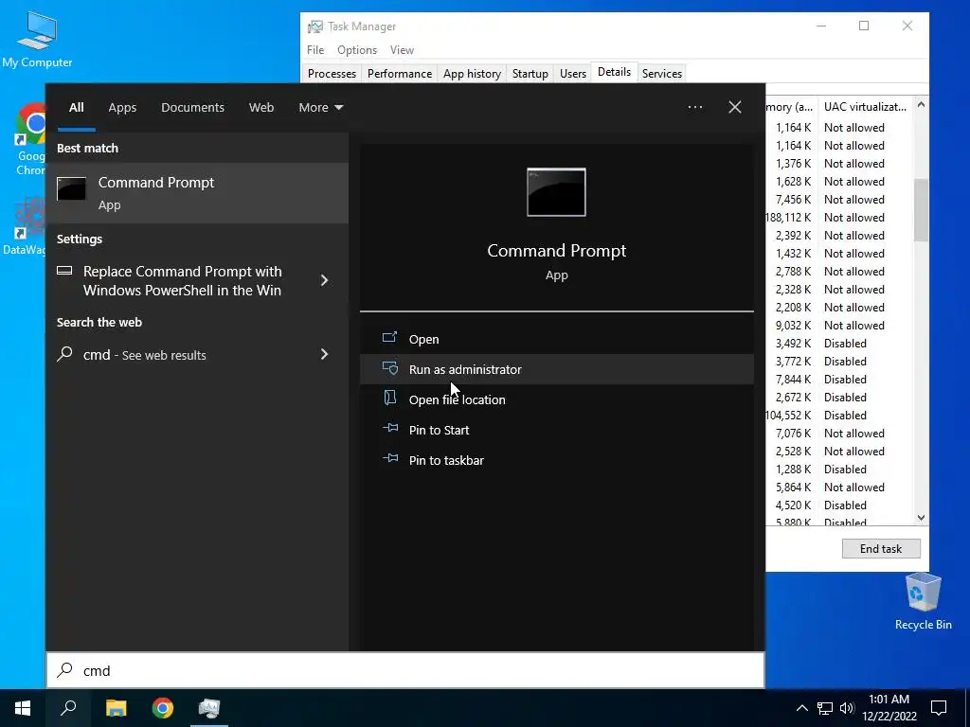
Task: Click End task button in Task Manager
Action: 881,548
